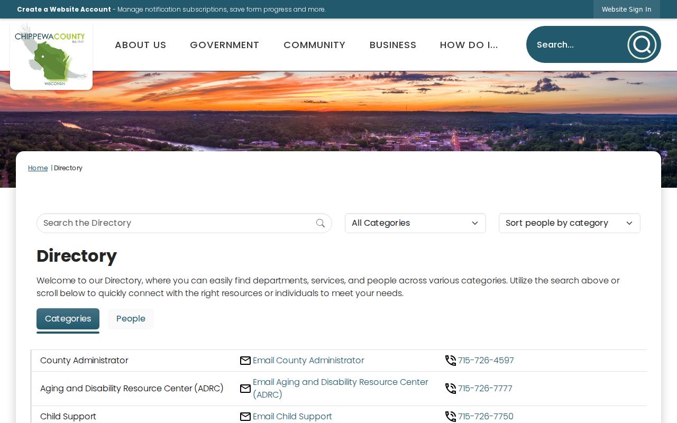677x423 pixels.
Task: Click envelope icon beside Email County Administrator
Action: pos(245,361)
